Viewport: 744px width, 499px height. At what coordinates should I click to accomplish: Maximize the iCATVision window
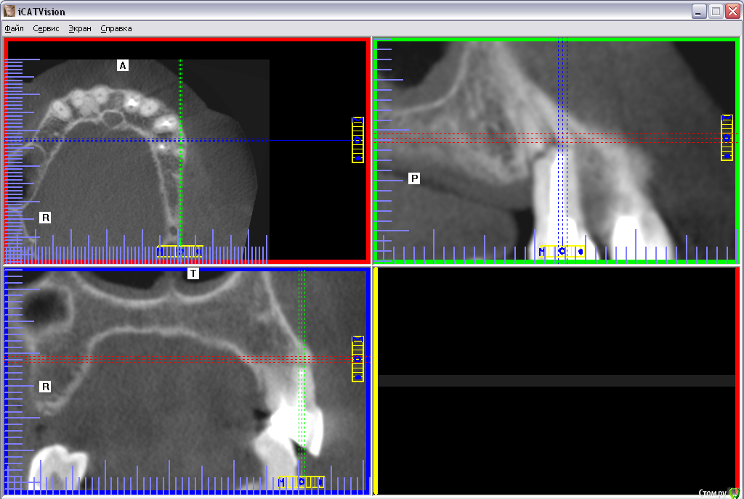[x=716, y=11]
